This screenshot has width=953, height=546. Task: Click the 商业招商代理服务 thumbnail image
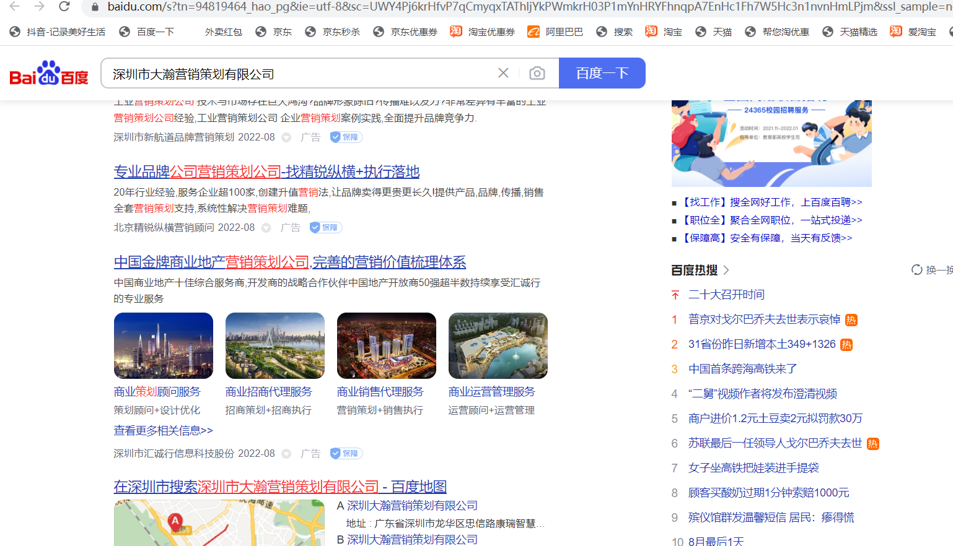pyautogui.click(x=274, y=345)
